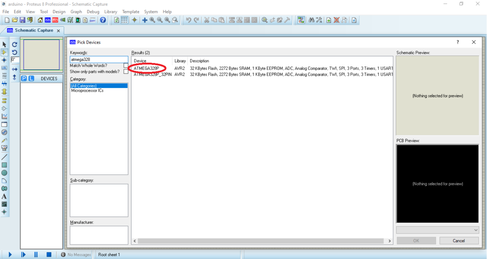Click the rotate clockwise icon
Viewport: 487px width, 259px height.
pyautogui.click(x=14, y=44)
